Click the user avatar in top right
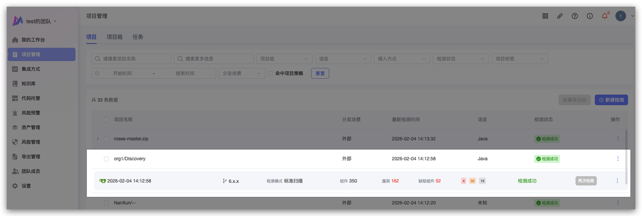The image size is (642, 216). (x=620, y=16)
